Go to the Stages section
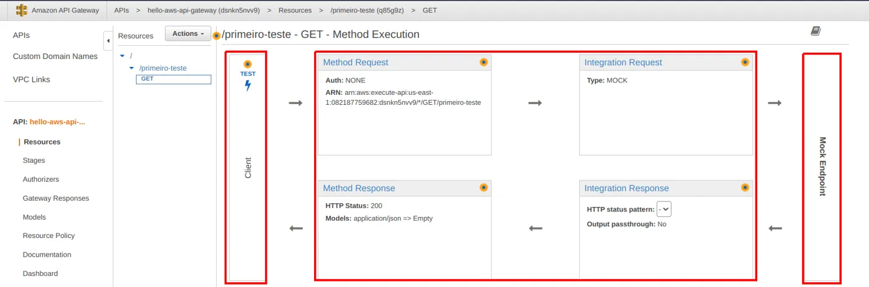Image resolution: width=869 pixels, height=287 pixels. [34, 161]
